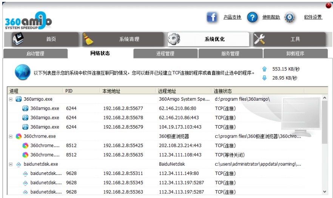The image size is (333, 198).
Task: Click the broom icon on 系统清理 tab
Action: 88,39
